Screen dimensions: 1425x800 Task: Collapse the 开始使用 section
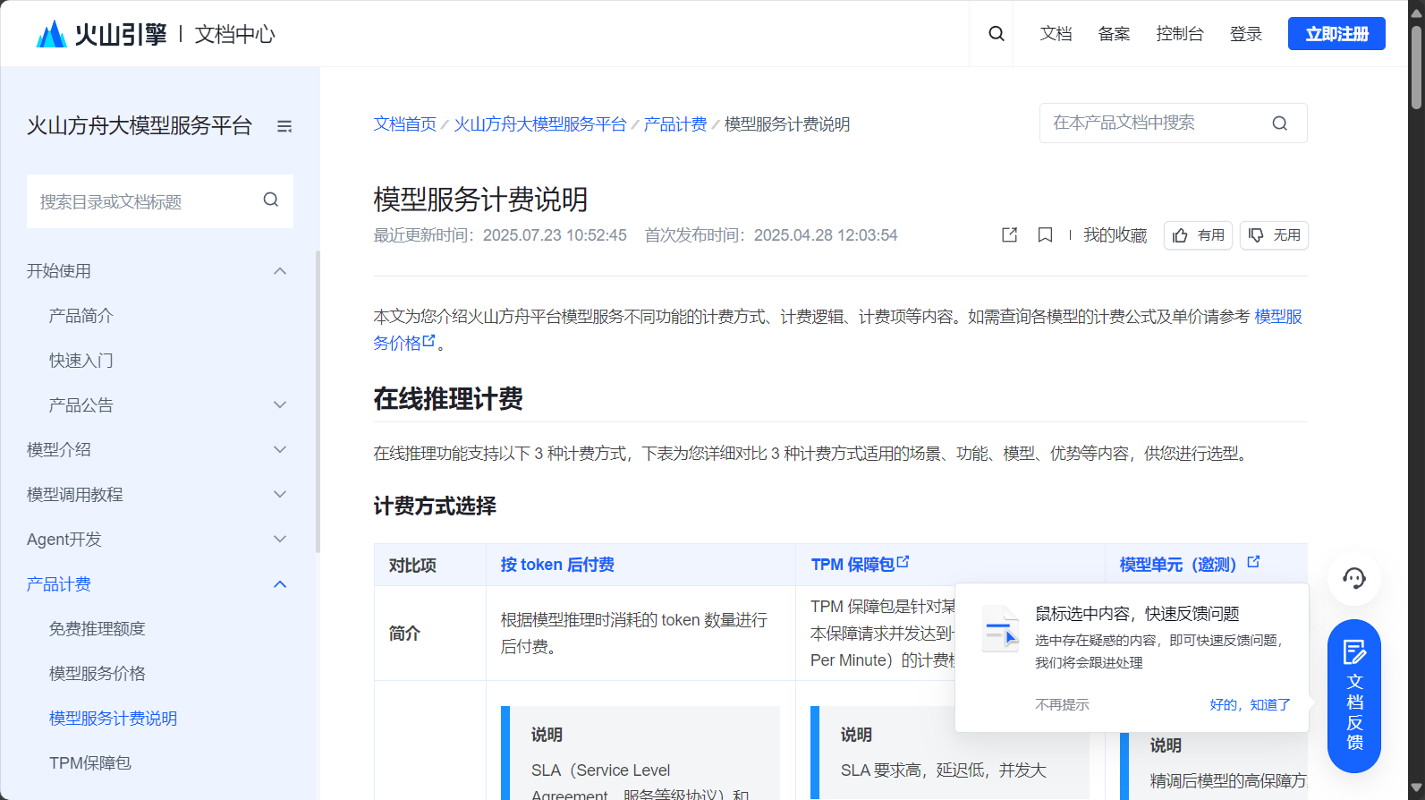pyautogui.click(x=280, y=271)
